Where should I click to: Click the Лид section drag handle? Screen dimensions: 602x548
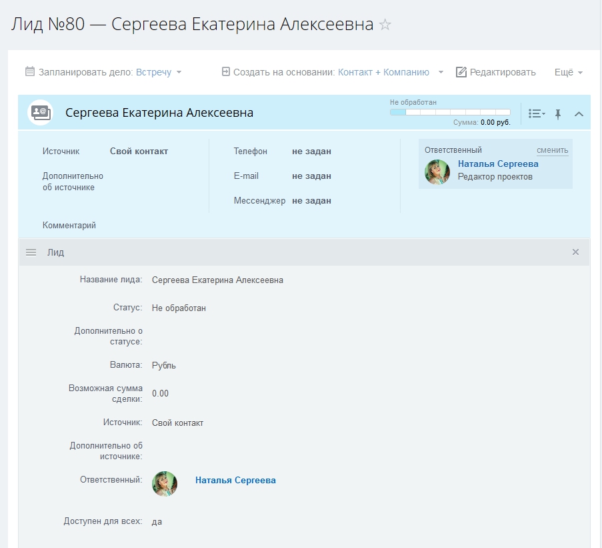click(31, 252)
